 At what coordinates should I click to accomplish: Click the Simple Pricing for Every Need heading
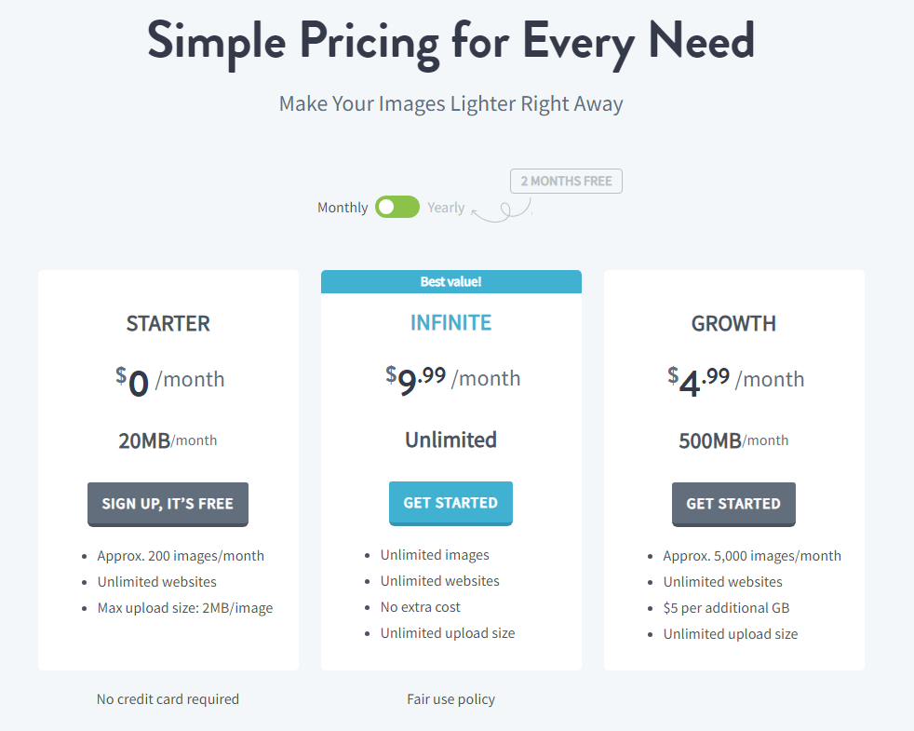pos(451,42)
